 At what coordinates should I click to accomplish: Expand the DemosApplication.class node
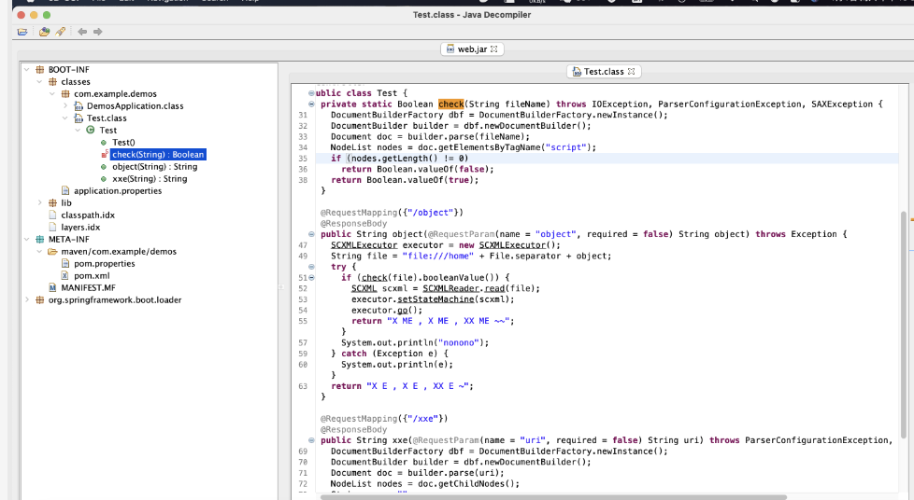coord(65,106)
